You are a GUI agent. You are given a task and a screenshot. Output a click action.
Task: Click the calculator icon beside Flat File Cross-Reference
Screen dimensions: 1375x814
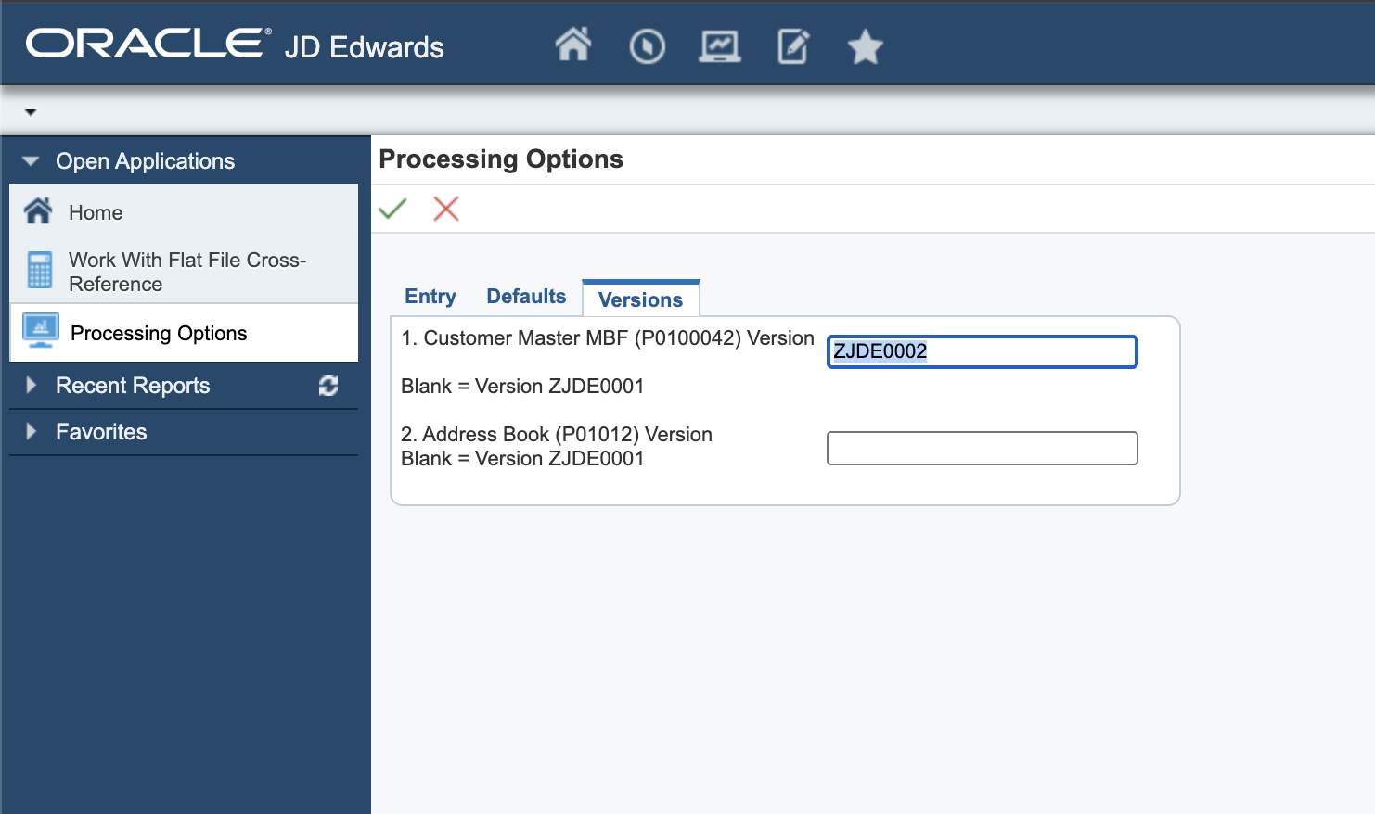coord(40,271)
